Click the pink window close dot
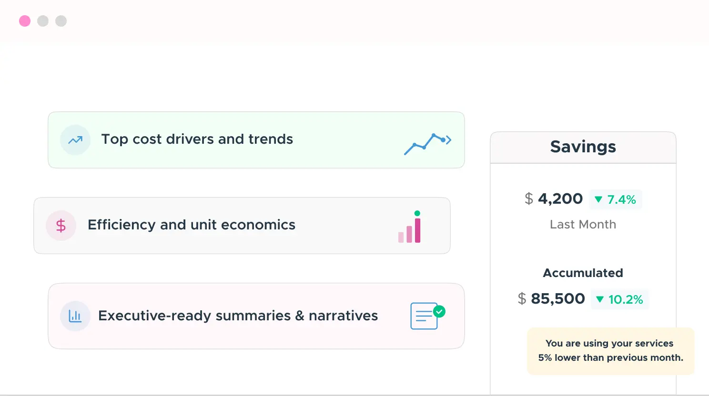This screenshot has height=396, width=709. [25, 21]
